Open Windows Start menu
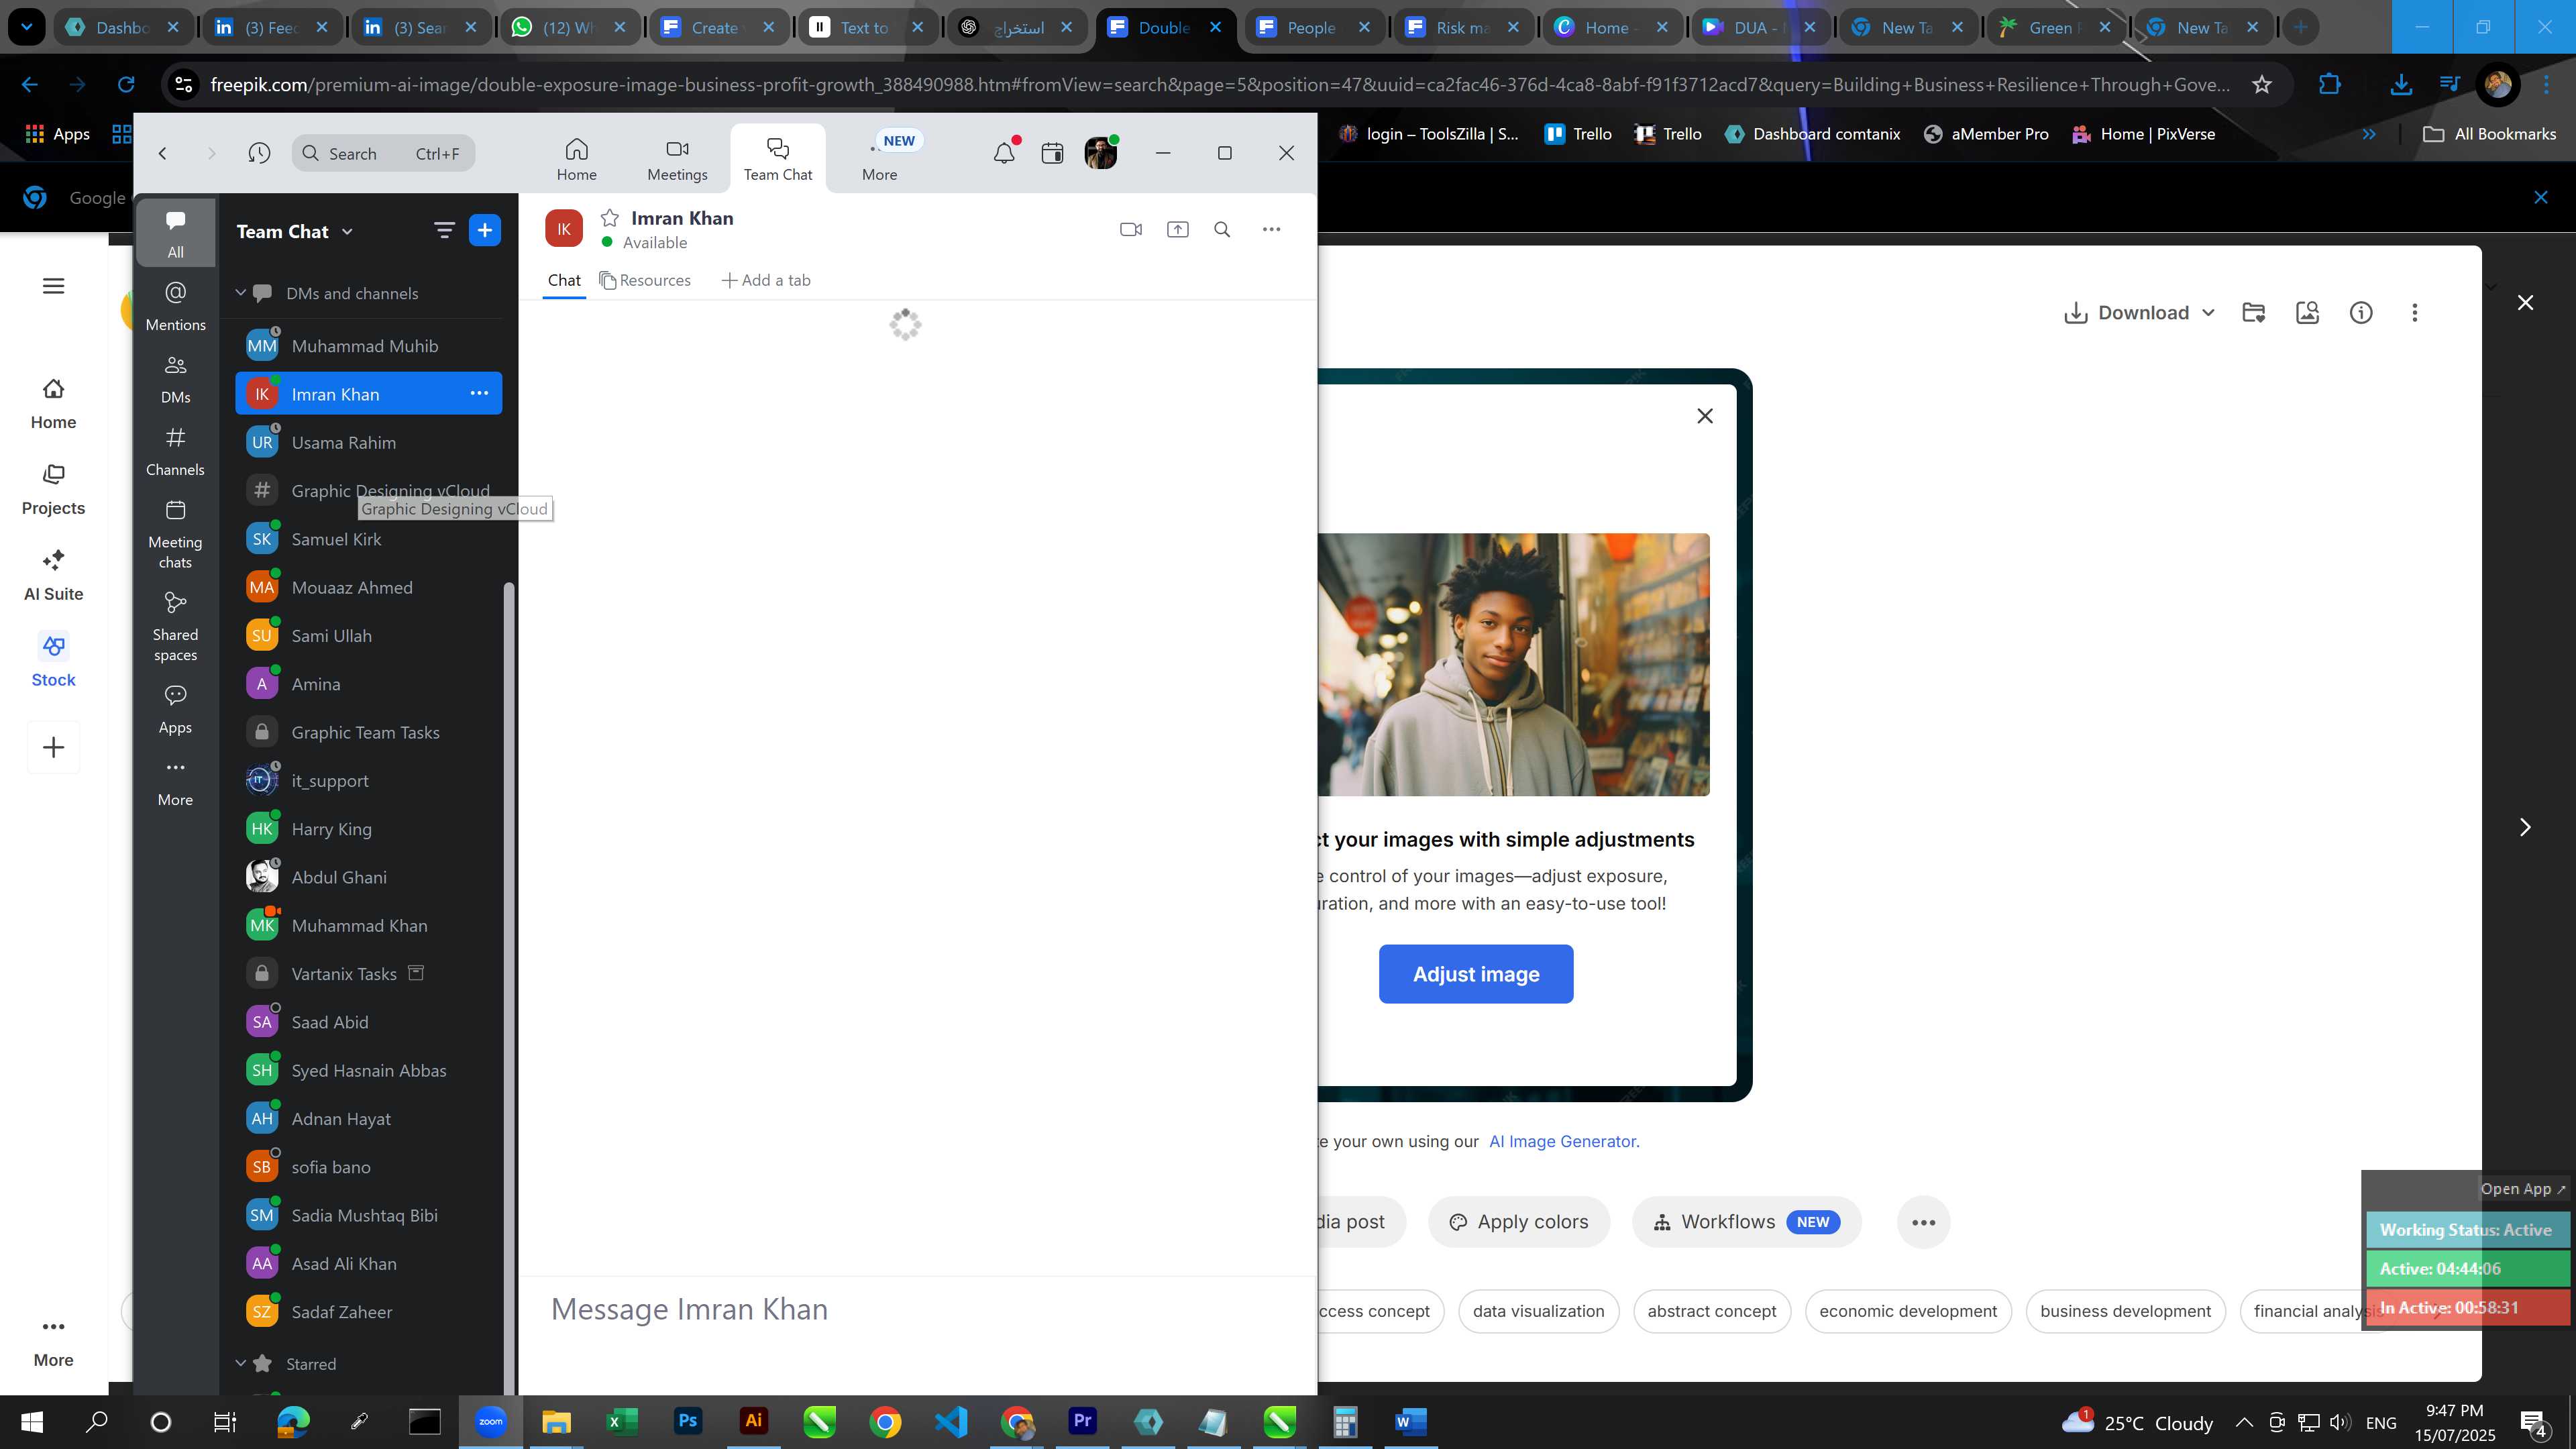The height and width of the screenshot is (1449, 2576). 32,1421
